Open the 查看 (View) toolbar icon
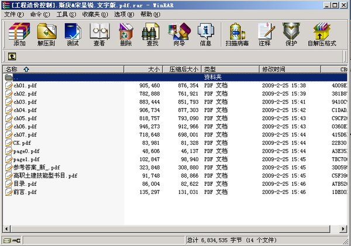 click(x=99, y=34)
